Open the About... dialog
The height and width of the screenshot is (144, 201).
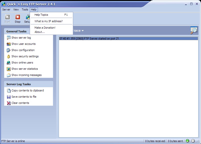click(x=51, y=32)
